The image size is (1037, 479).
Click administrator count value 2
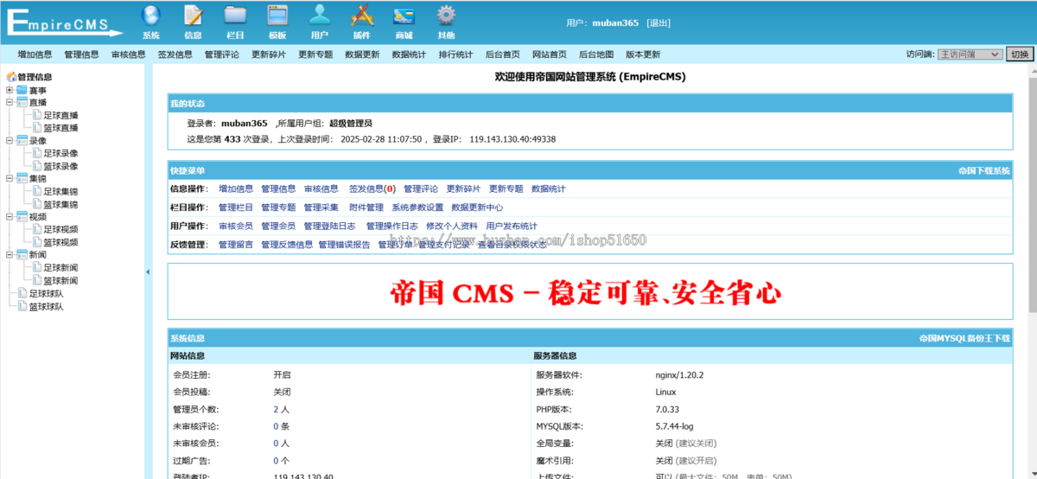pos(276,409)
